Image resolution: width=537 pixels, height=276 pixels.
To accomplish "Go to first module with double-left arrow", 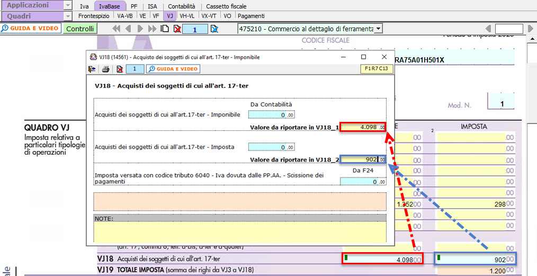I will pyautogui.click(x=117, y=29).
